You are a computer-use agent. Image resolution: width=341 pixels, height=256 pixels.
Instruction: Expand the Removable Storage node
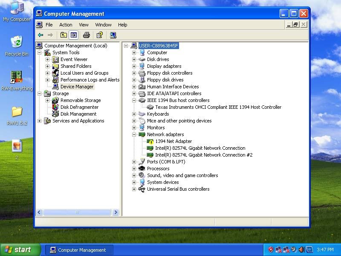pyautogui.click(x=47, y=100)
